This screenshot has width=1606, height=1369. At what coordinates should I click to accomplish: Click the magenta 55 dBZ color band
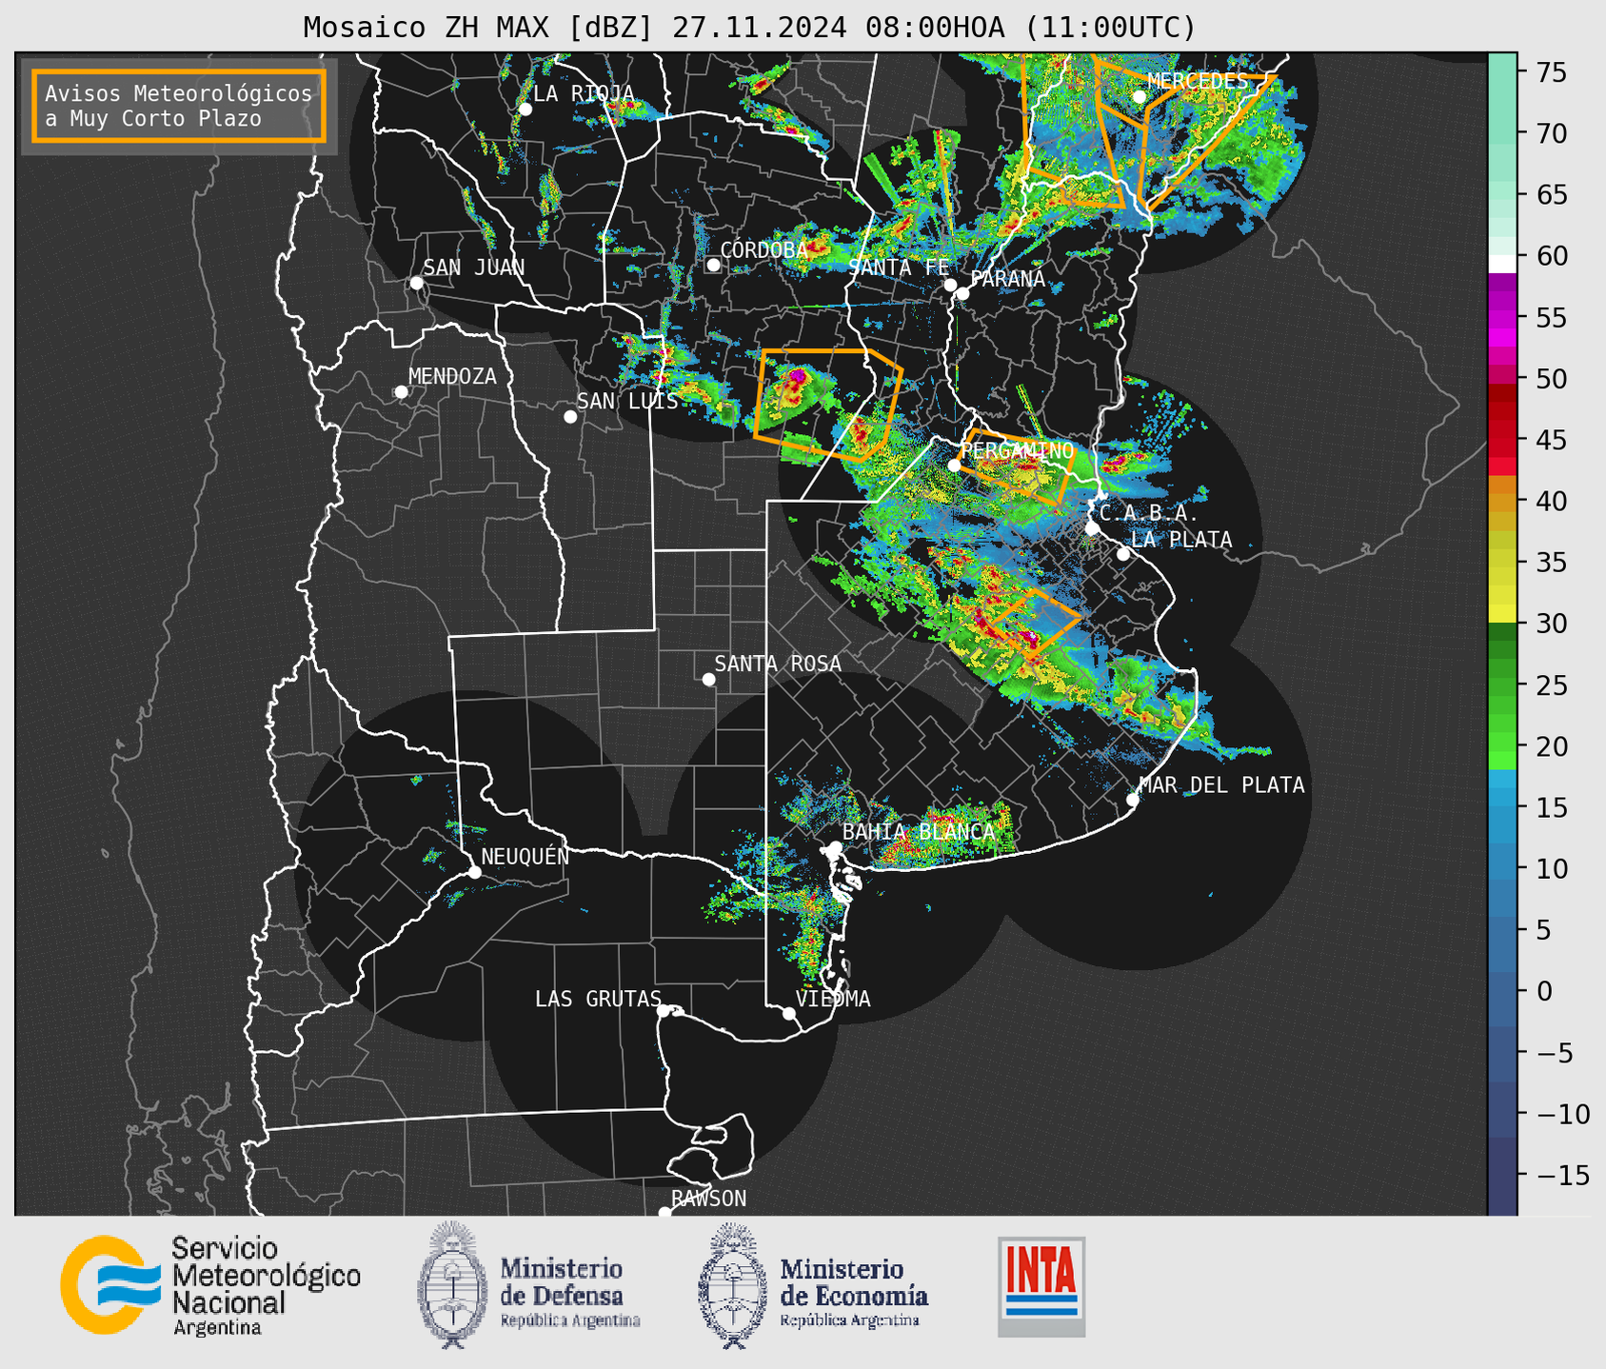[1502, 317]
